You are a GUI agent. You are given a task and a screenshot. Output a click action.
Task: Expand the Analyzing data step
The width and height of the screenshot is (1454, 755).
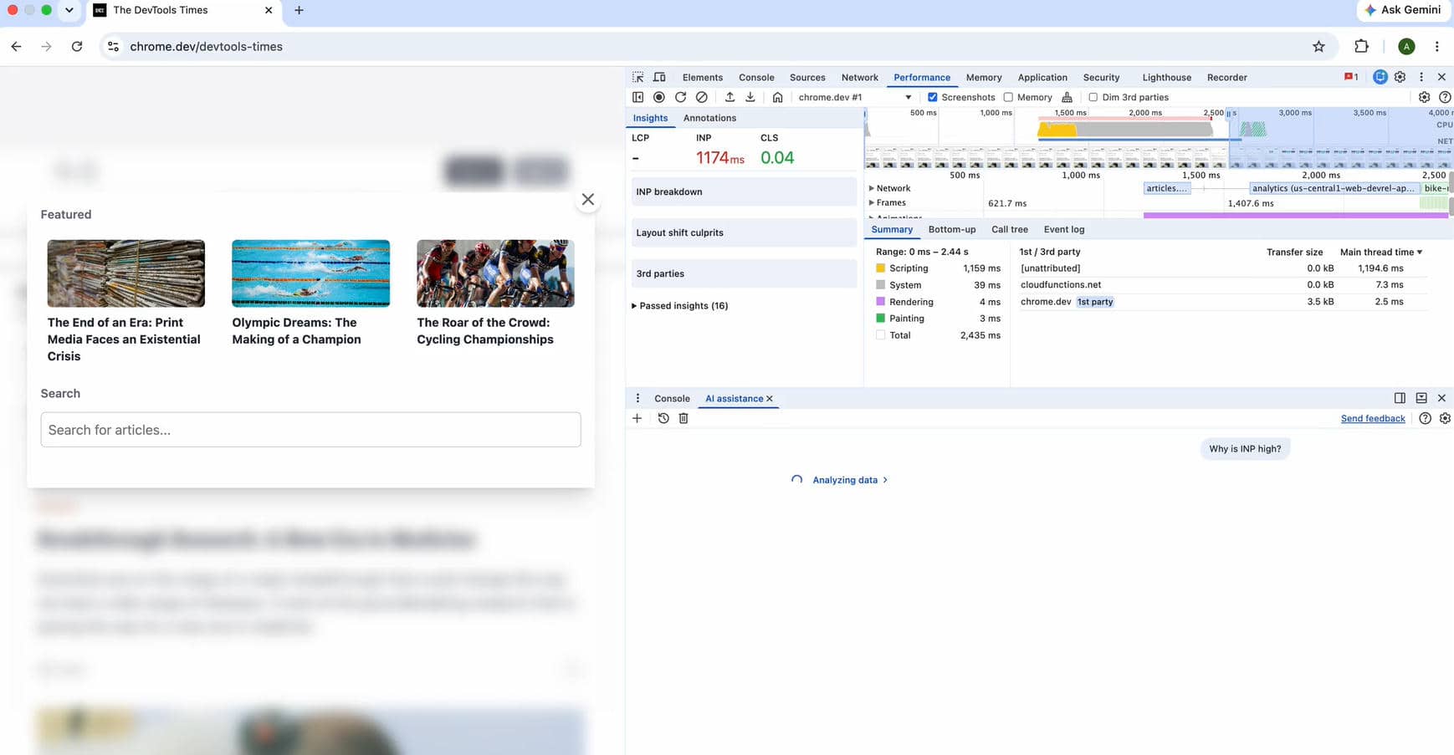click(x=849, y=480)
